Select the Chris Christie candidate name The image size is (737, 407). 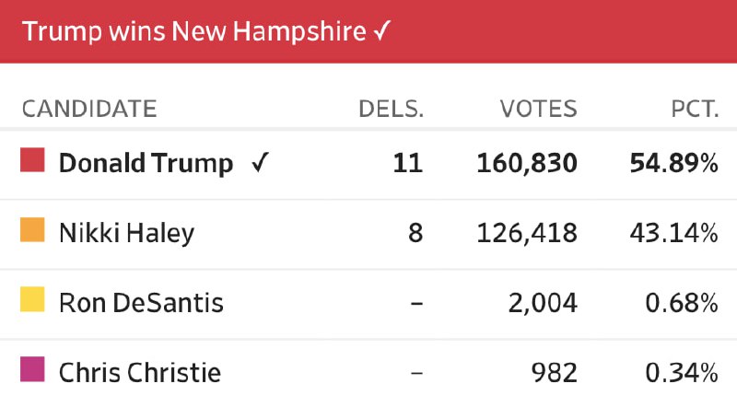tap(140, 372)
